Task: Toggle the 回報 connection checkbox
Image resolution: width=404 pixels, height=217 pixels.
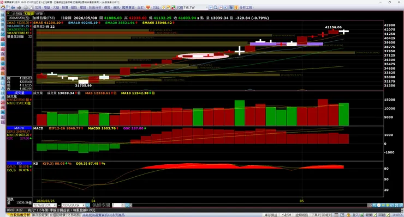Action: tap(388, 215)
